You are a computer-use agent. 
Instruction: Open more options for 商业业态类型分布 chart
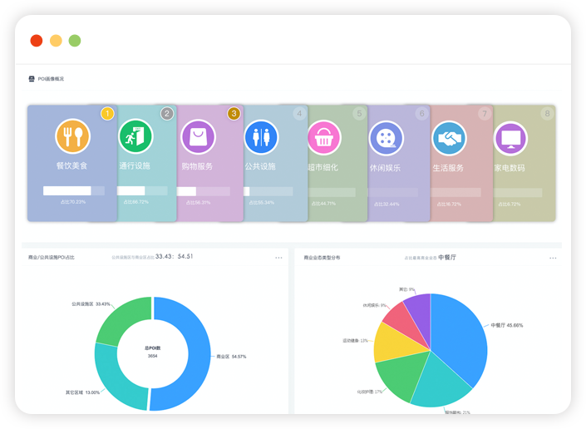[553, 258]
